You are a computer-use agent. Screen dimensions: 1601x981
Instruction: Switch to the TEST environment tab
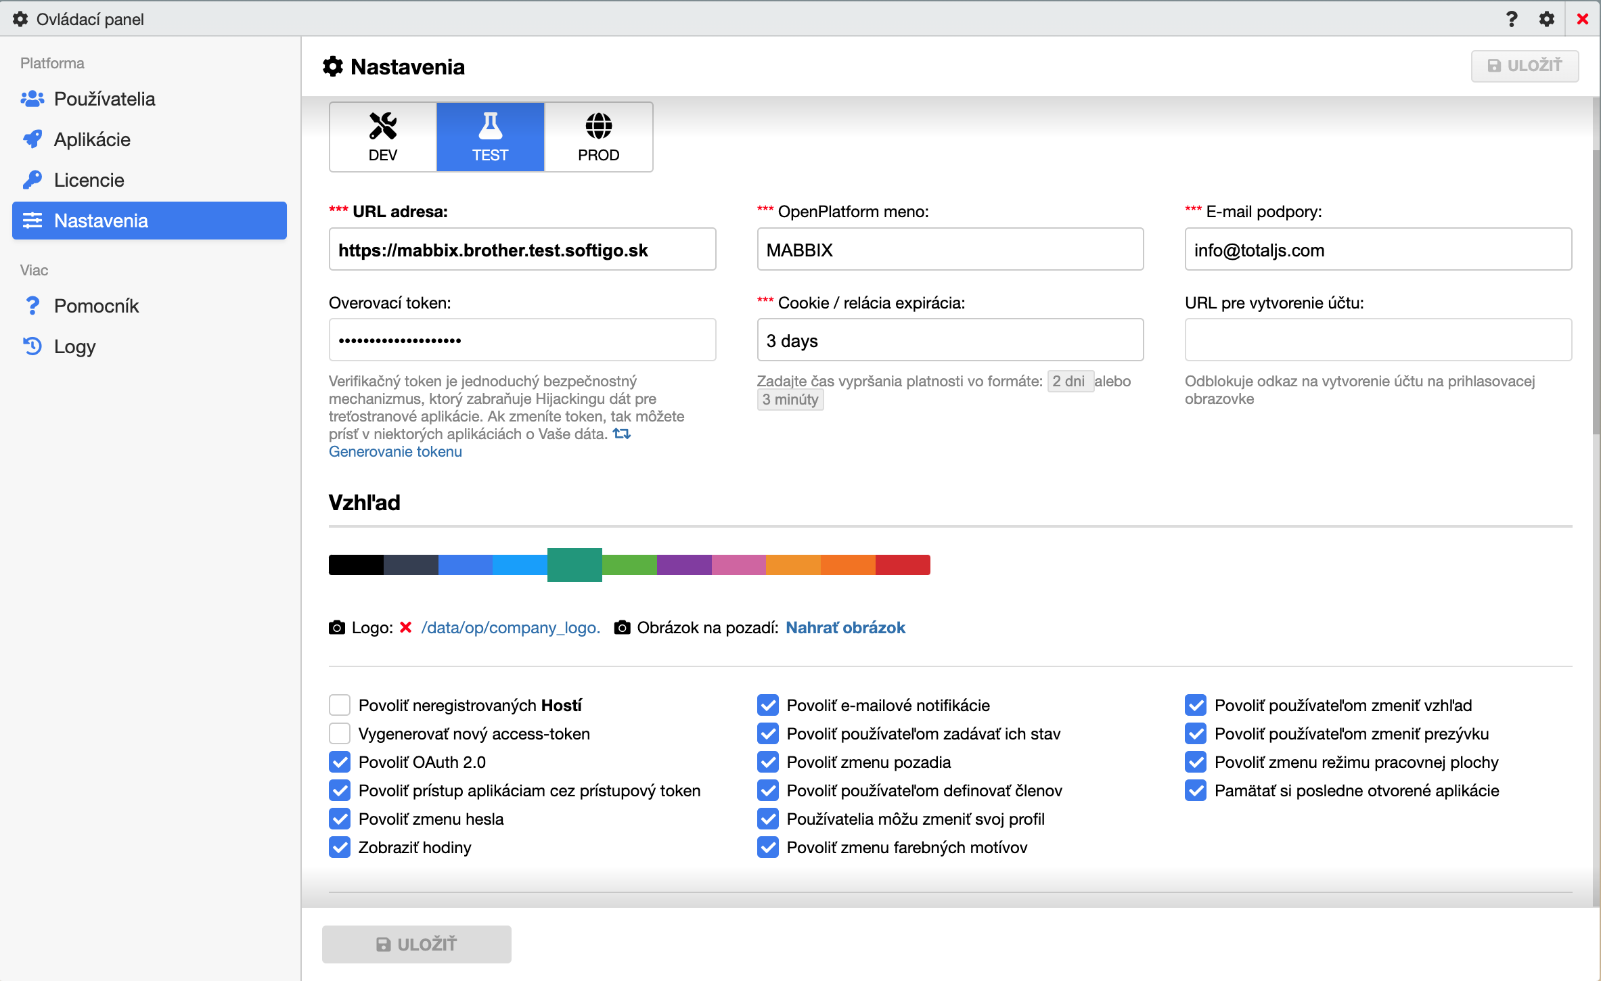pos(490,137)
